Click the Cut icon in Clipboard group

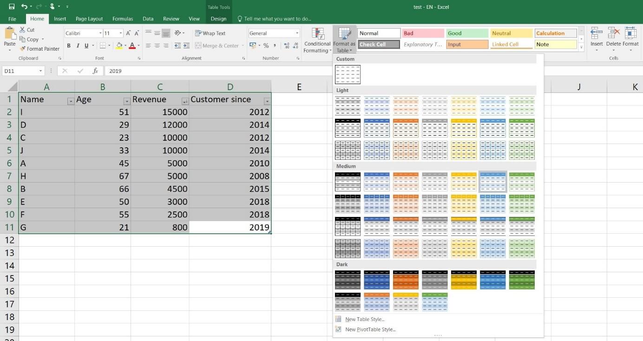pos(22,29)
